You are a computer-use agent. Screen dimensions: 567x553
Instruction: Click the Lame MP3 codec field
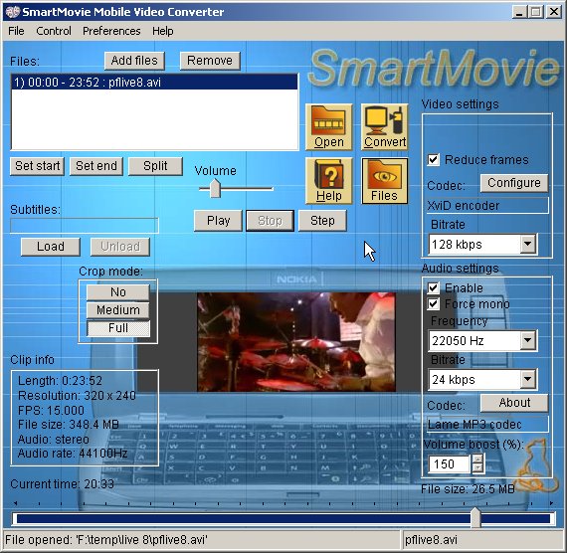click(487, 425)
